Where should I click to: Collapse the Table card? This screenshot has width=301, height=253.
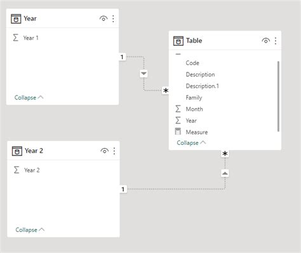[191, 143]
